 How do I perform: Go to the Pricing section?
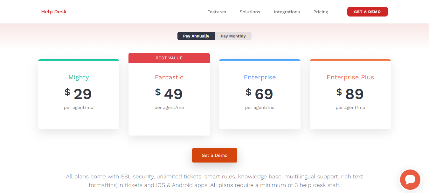pos(321,12)
